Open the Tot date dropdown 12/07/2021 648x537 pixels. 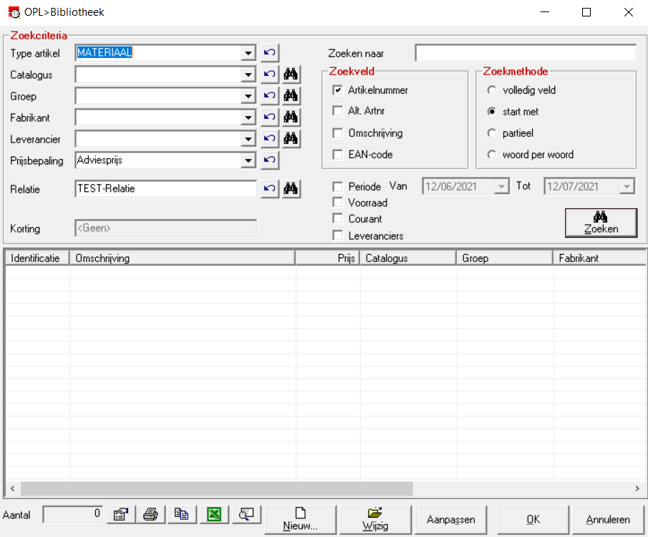tap(627, 186)
